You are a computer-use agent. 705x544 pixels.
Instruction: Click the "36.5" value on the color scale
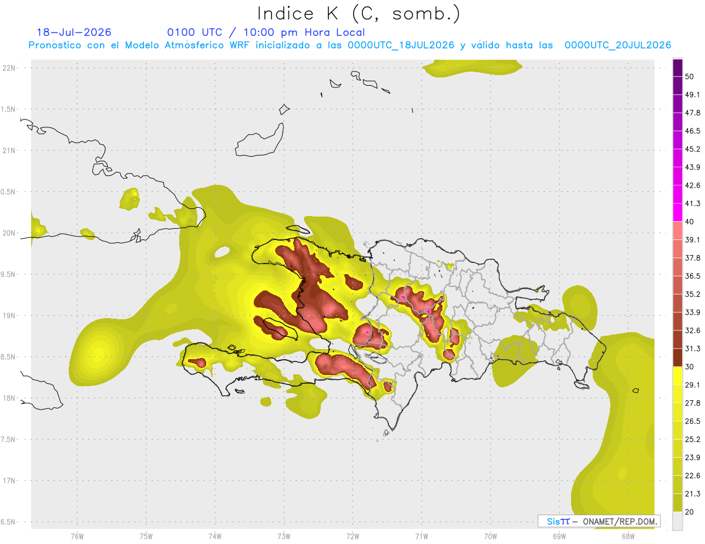[x=693, y=276]
